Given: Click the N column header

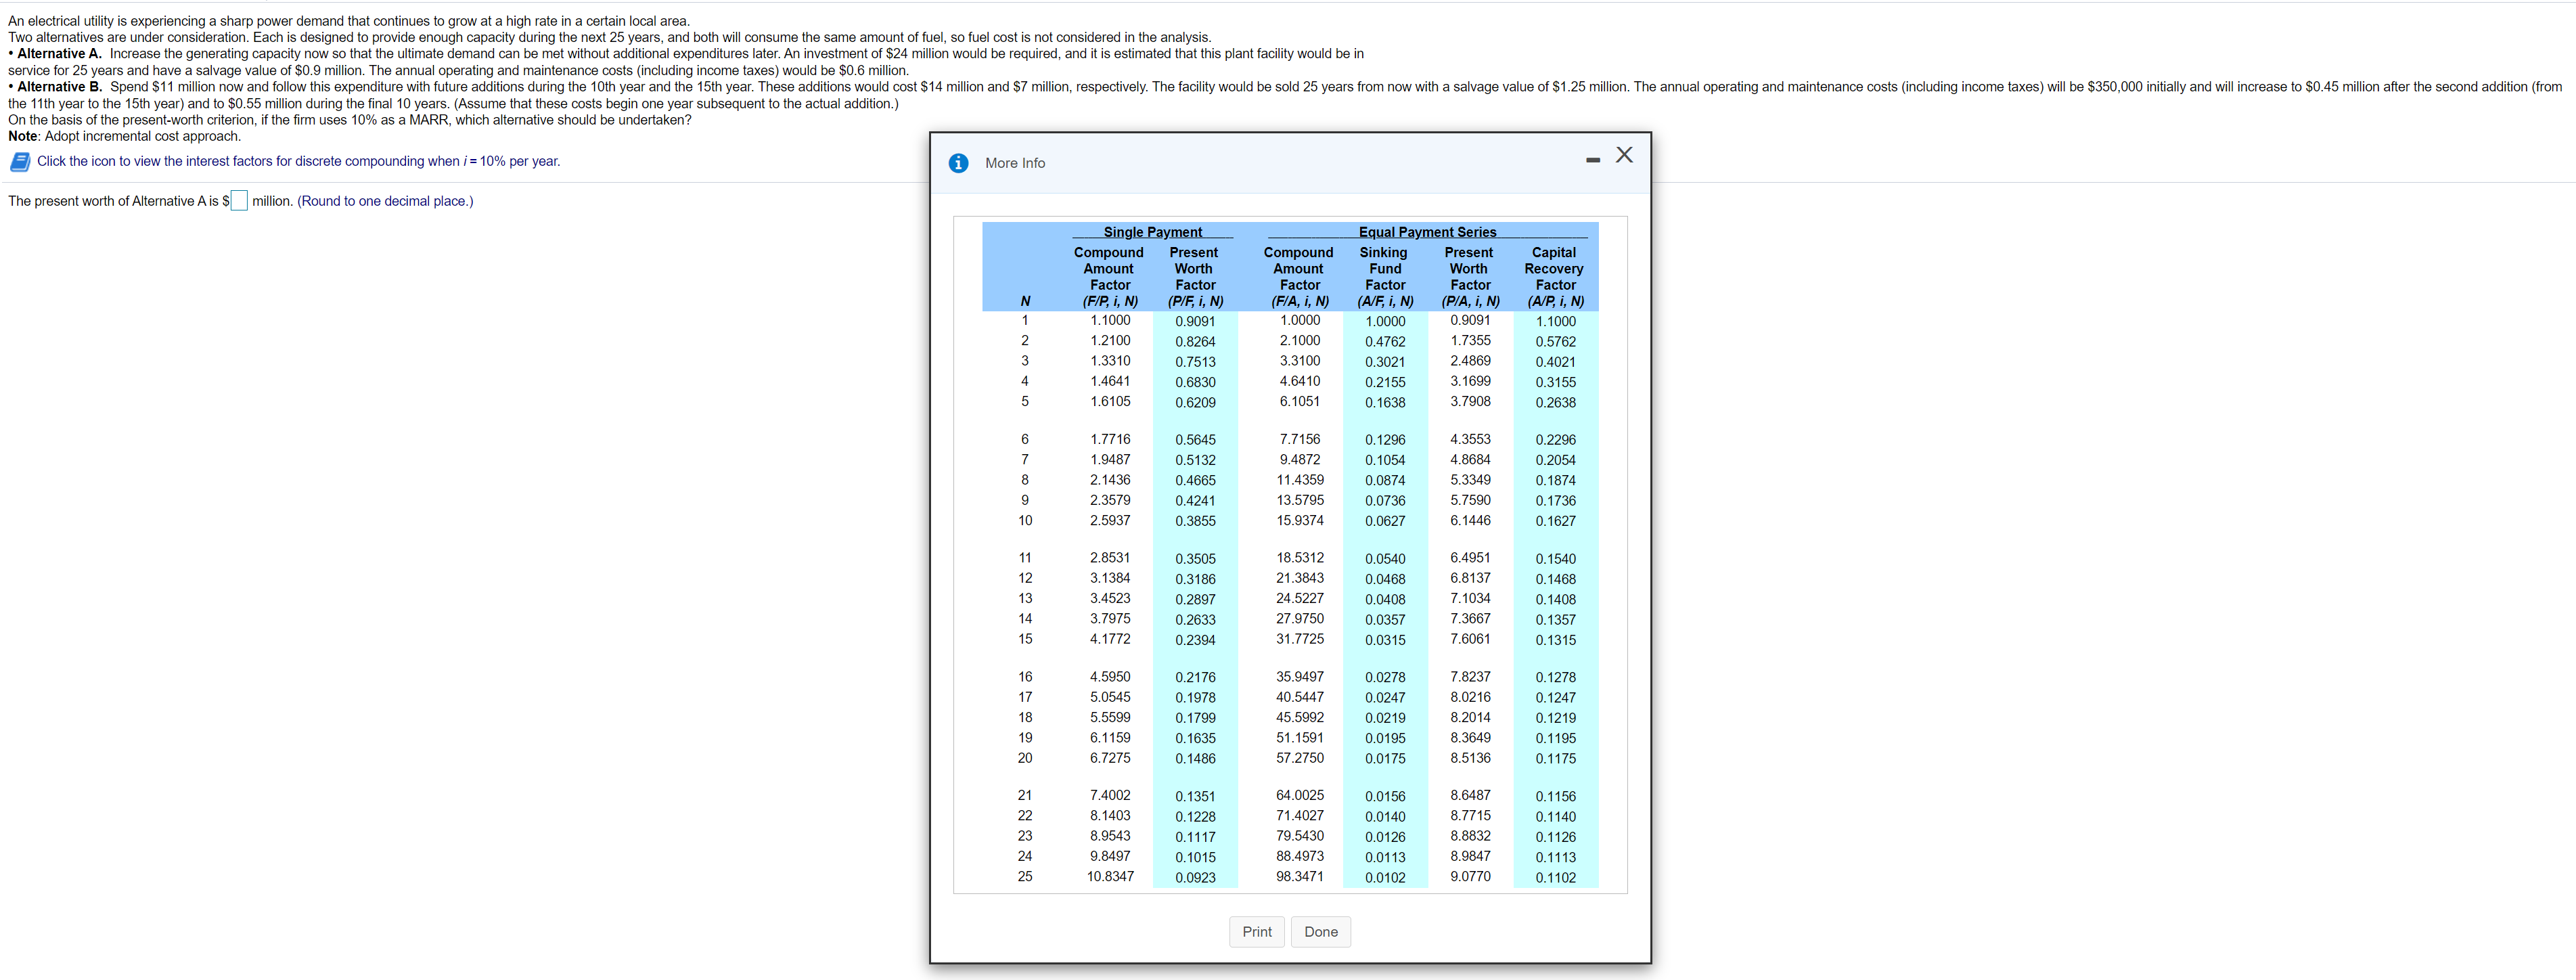Looking at the screenshot, I should [x=1025, y=301].
